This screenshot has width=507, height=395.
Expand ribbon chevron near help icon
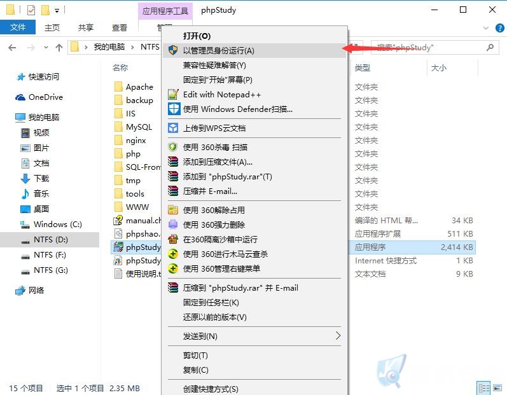click(x=485, y=28)
